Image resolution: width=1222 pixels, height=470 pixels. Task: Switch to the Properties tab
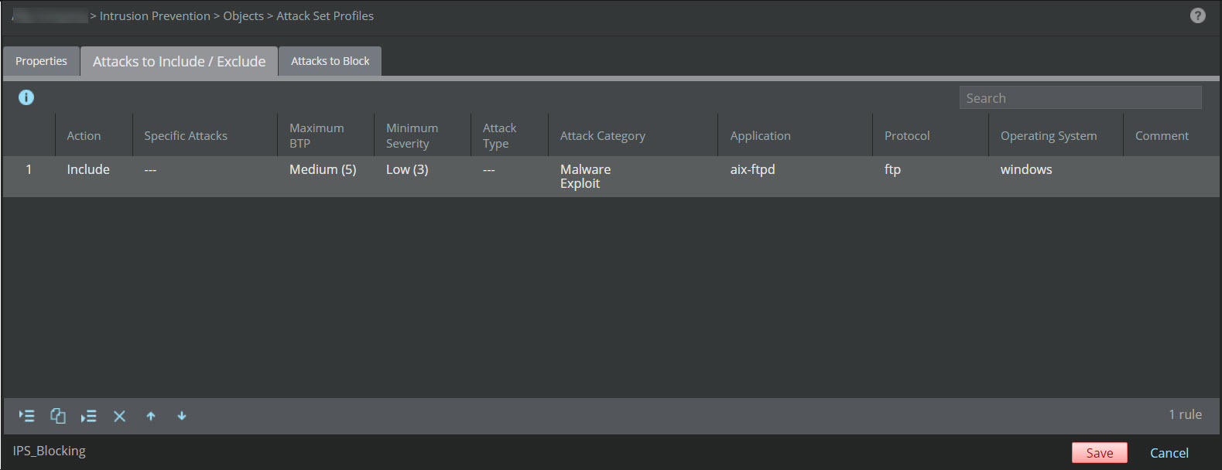(x=41, y=61)
